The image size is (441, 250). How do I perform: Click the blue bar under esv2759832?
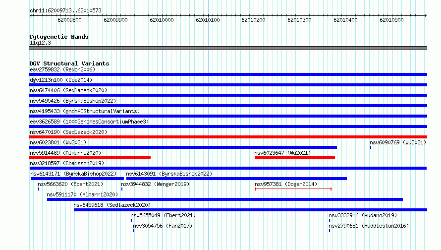click(228, 74)
